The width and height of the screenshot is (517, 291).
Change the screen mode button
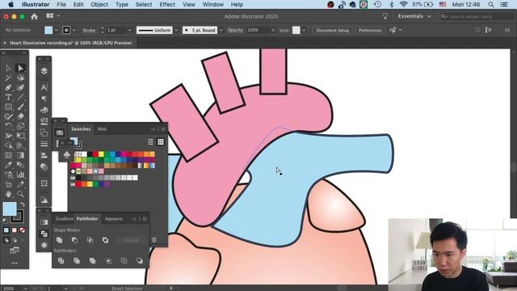[15, 251]
